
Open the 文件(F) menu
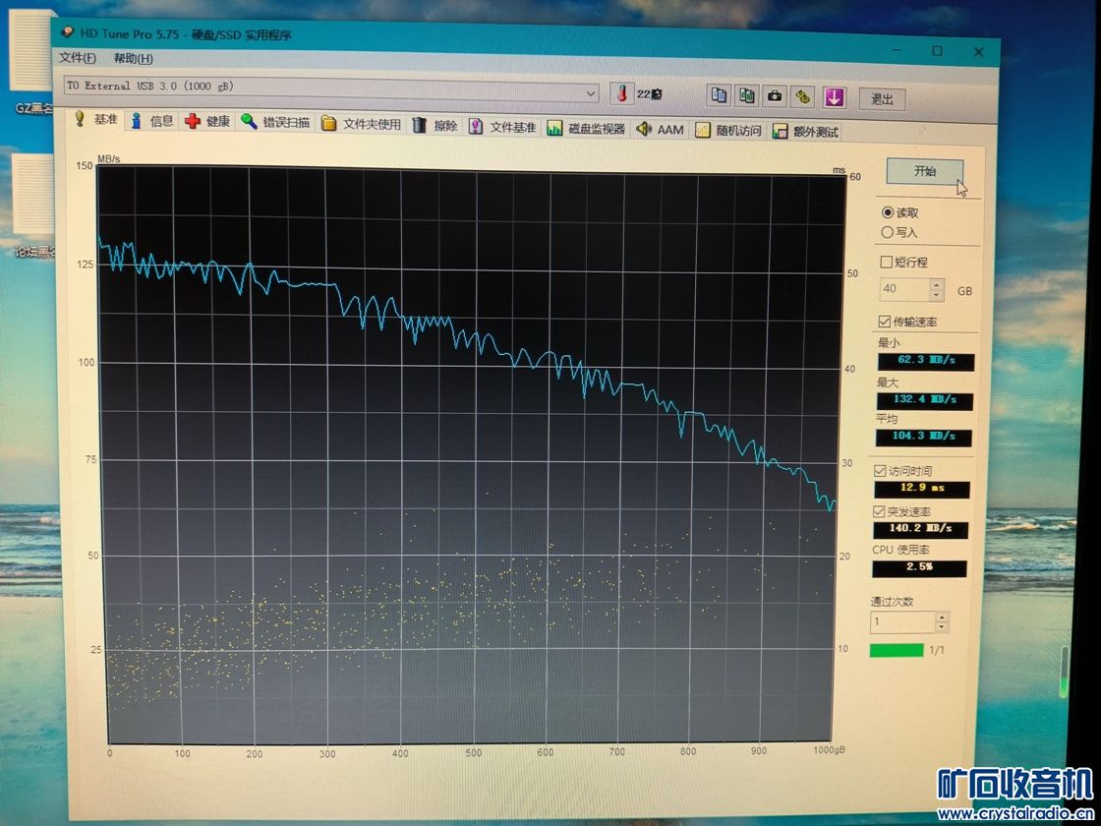(x=78, y=58)
